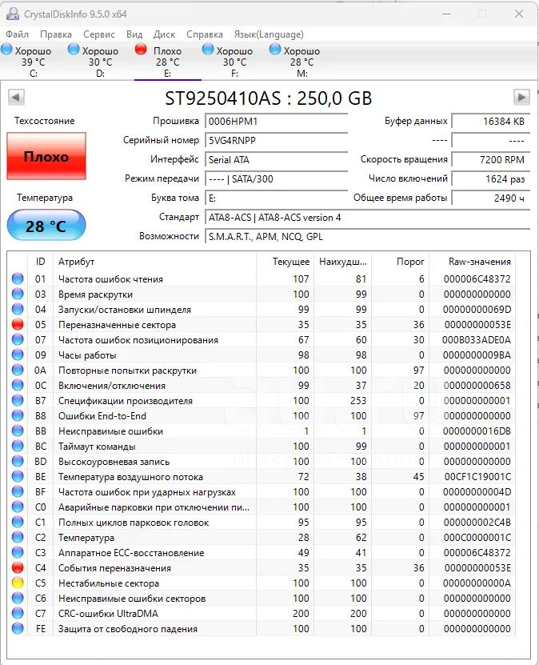
Task: Click the red Плохо health status button
Action: tap(46, 156)
